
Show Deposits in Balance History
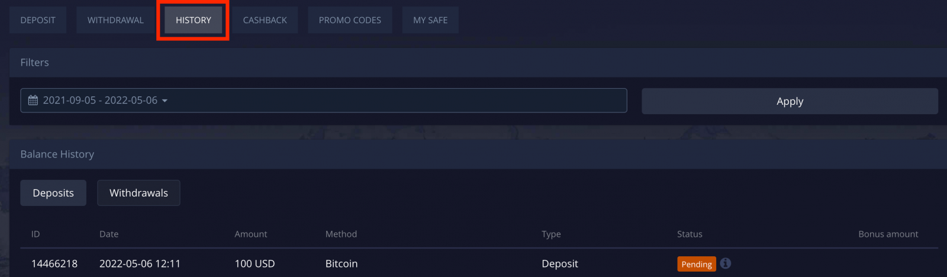coord(53,193)
